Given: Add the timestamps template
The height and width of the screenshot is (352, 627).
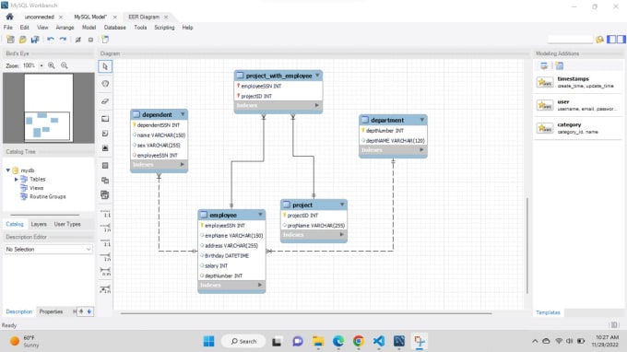Looking at the screenshot, I should coord(578,82).
